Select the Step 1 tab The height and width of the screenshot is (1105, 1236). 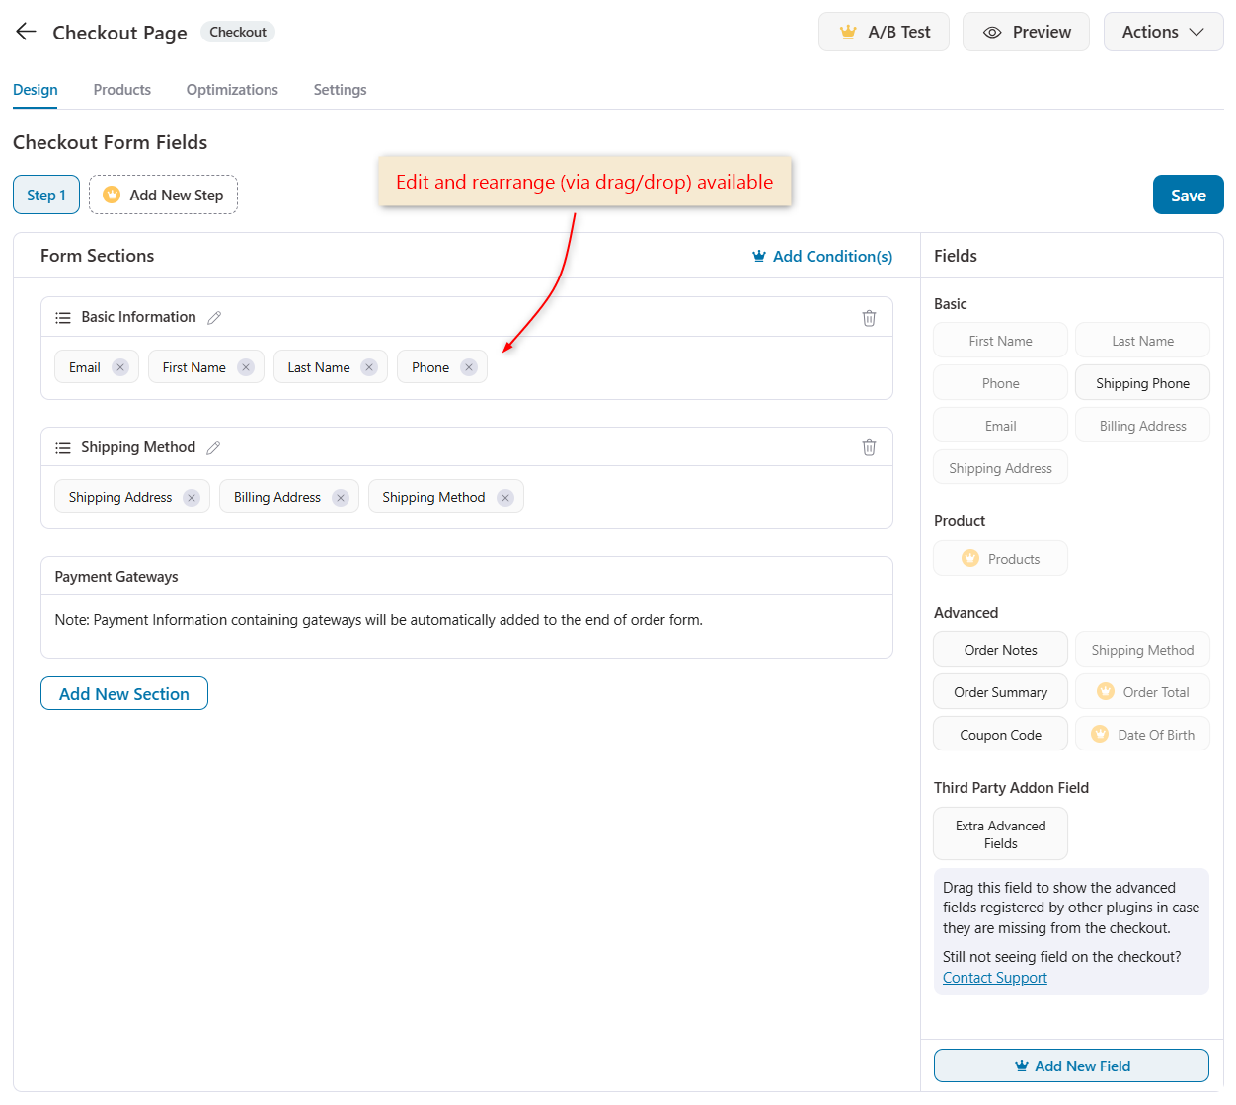pyautogui.click(x=46, y=195)
